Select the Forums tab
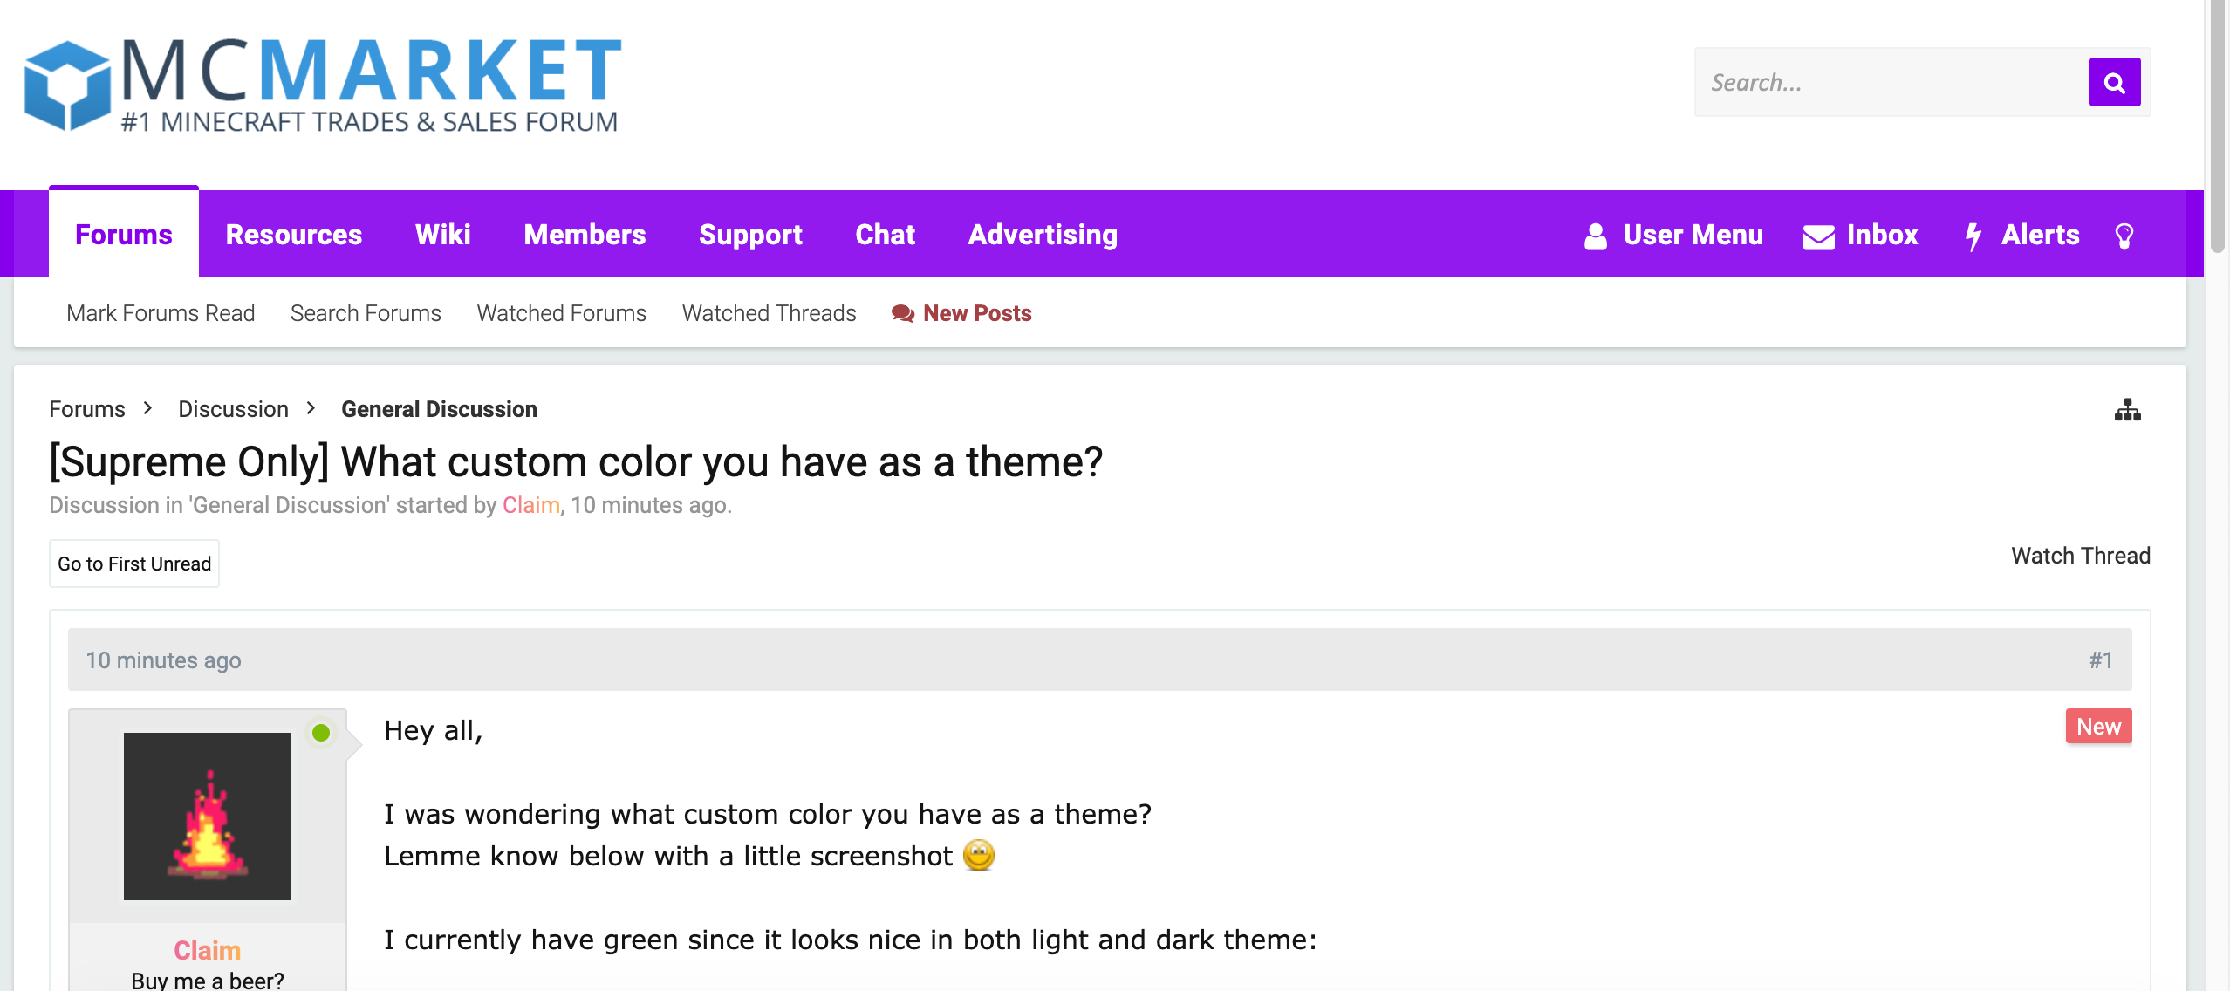The width and height of the screenshot is (2230, 991). tap(124, 235)
